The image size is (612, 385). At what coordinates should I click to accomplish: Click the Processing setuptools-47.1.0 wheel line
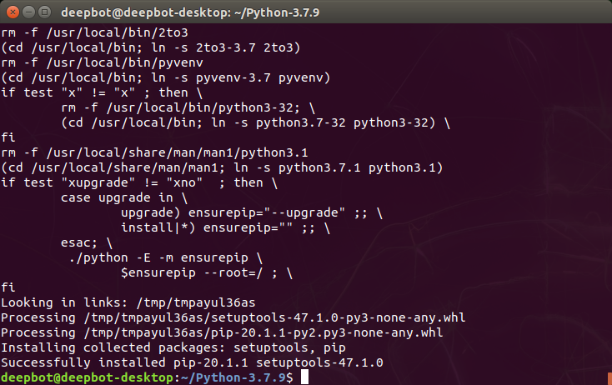233,317
